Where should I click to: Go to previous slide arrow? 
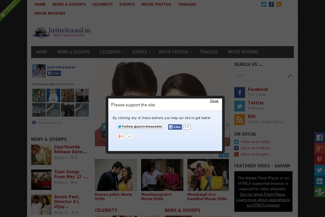[x=221, y=155]
